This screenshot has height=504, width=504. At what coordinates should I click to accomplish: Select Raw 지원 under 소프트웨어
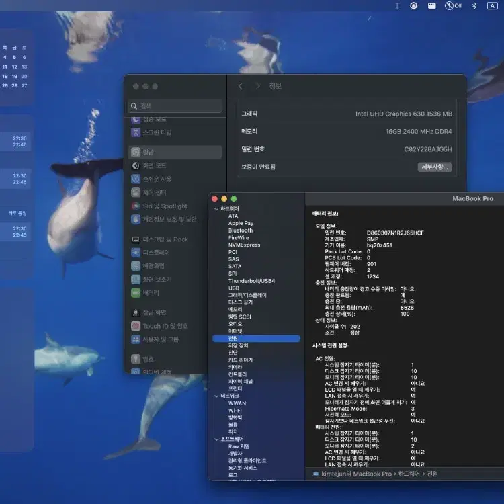tap(239, 446)
